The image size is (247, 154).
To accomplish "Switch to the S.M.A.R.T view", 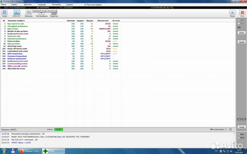I will click(x=16, y=14).
